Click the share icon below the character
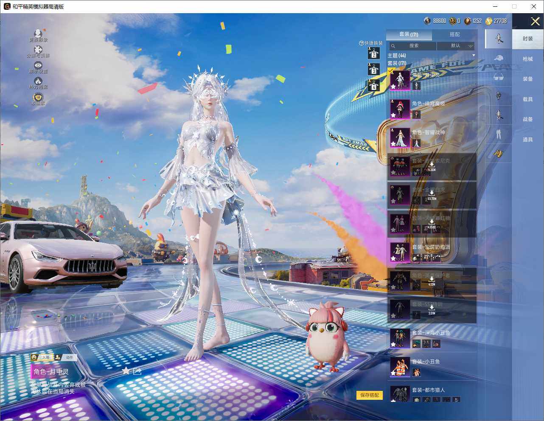 (137, 371)
